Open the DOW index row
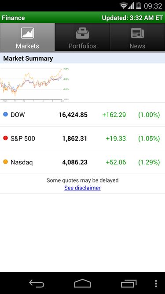The width and height of the screenshot is (165, 294). point(83,115)
